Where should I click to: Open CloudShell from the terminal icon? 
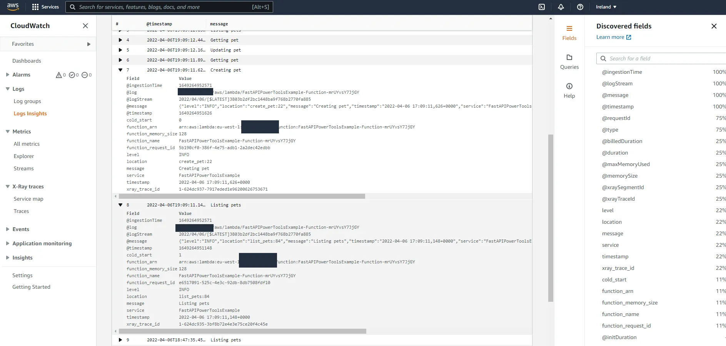coord(542,7)
